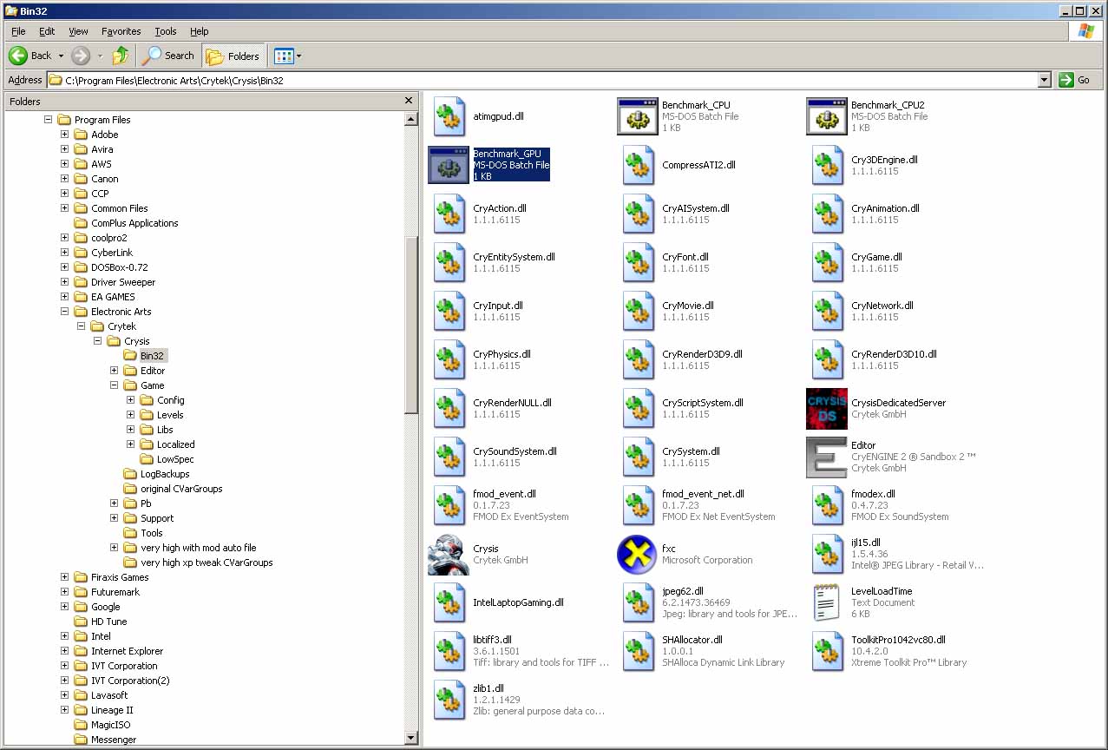The image size is (1108, 750).
Task: Click the Go button
Action: click(1075, 80)
